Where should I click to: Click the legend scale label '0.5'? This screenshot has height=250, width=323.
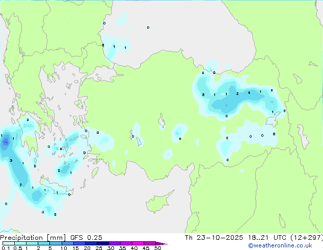18,248
